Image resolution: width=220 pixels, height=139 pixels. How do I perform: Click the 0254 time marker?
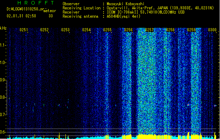86,30
